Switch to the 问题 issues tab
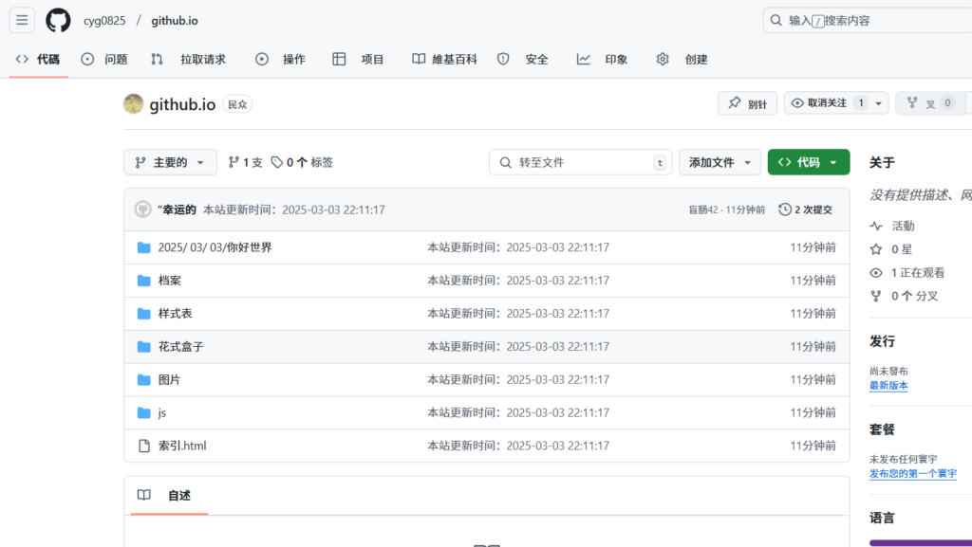 point(104,59)
